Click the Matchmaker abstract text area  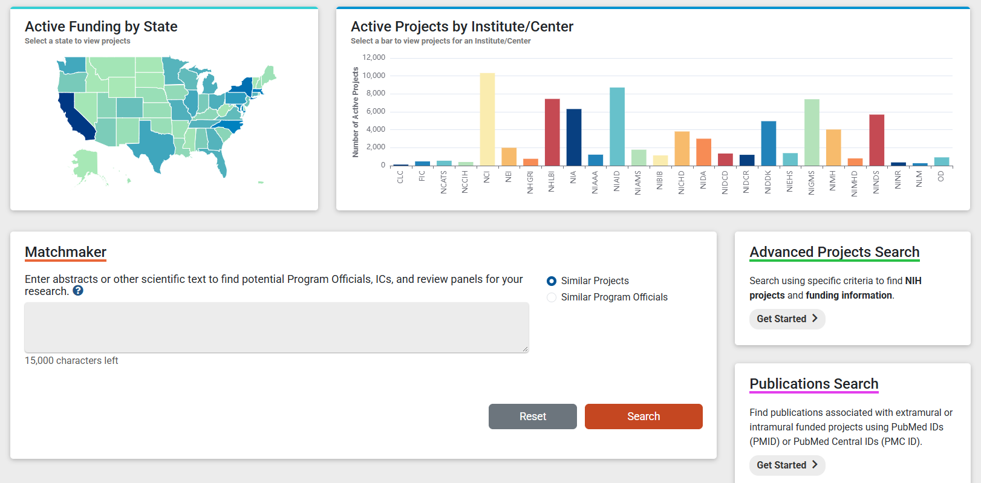(x=276, y=327)
